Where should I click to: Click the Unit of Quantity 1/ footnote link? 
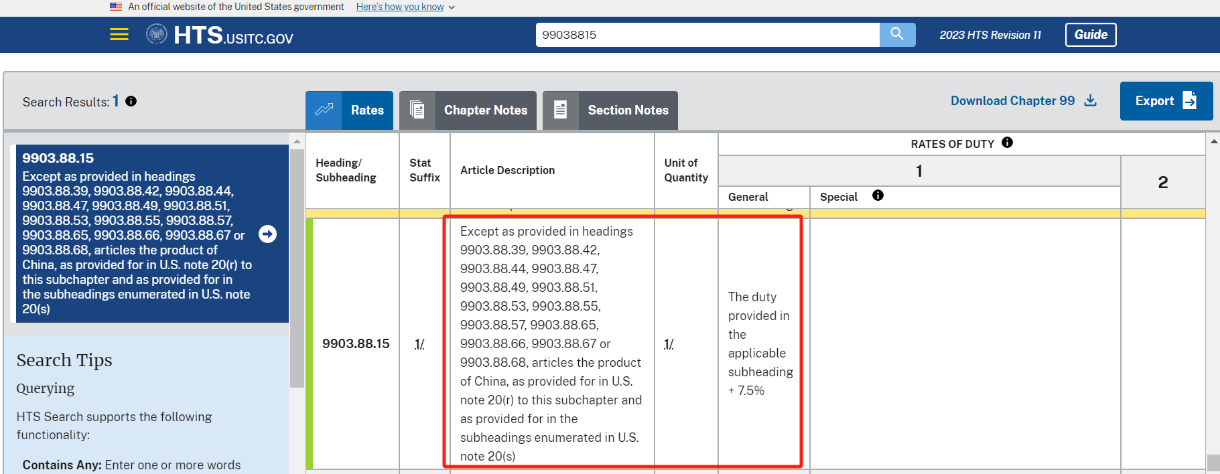click(669, 344)
